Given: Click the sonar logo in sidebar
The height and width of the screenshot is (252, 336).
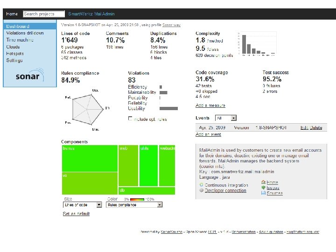Looking at the screenshot, I should [30, 76].
